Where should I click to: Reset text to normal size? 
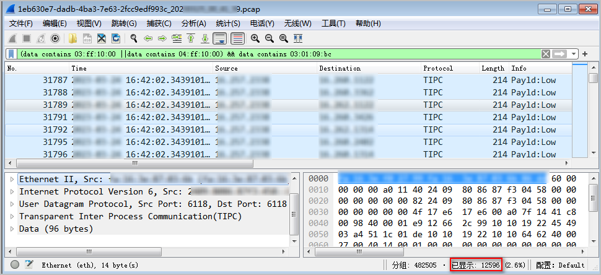[284, 38]
